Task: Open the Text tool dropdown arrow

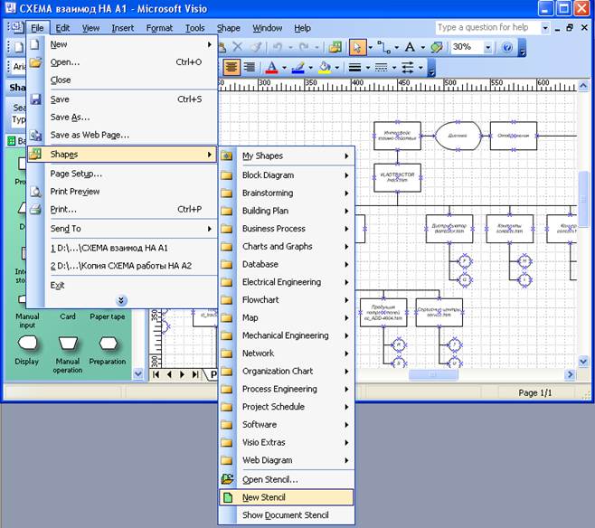Action: coord(422,47)
